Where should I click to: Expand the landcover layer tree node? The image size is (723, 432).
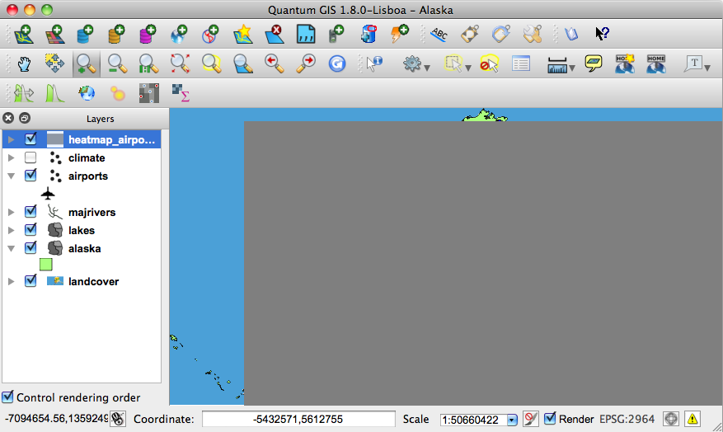11,281
